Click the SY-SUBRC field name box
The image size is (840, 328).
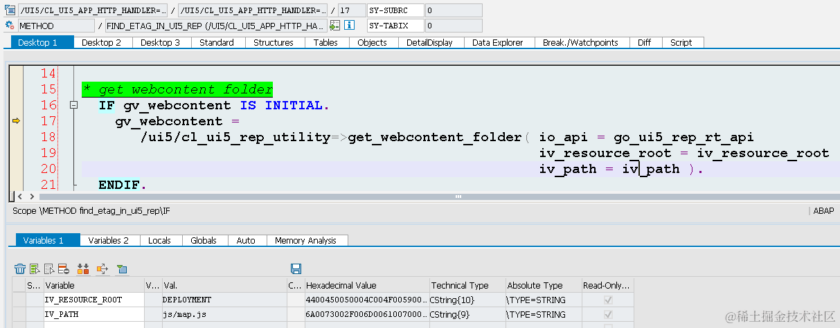(x=395, y=10)
